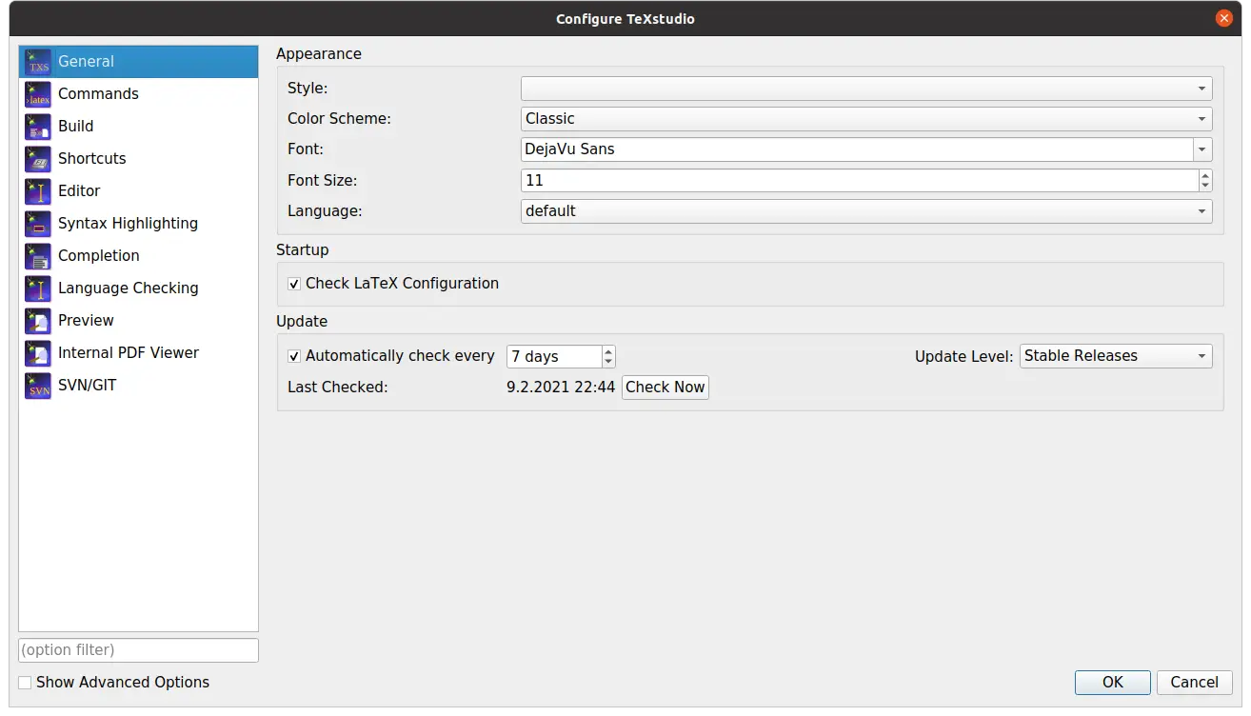Screen dimensions: 1251x716
Task: Click the option filter input field
Action: point(138,650)
